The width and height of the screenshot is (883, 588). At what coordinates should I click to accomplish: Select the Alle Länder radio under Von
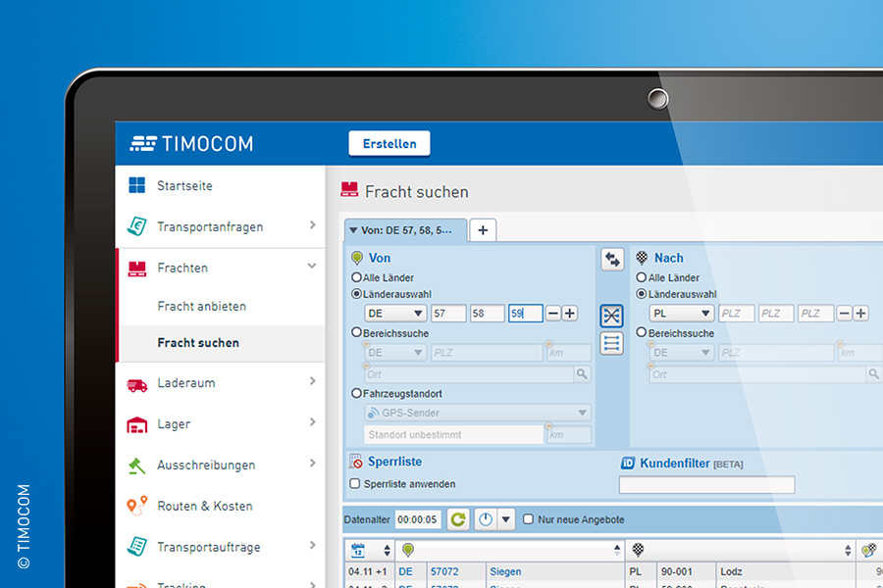coord(357,278)
